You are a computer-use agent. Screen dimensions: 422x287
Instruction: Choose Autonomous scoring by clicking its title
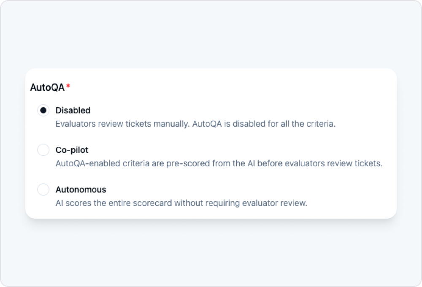(81, 190)
